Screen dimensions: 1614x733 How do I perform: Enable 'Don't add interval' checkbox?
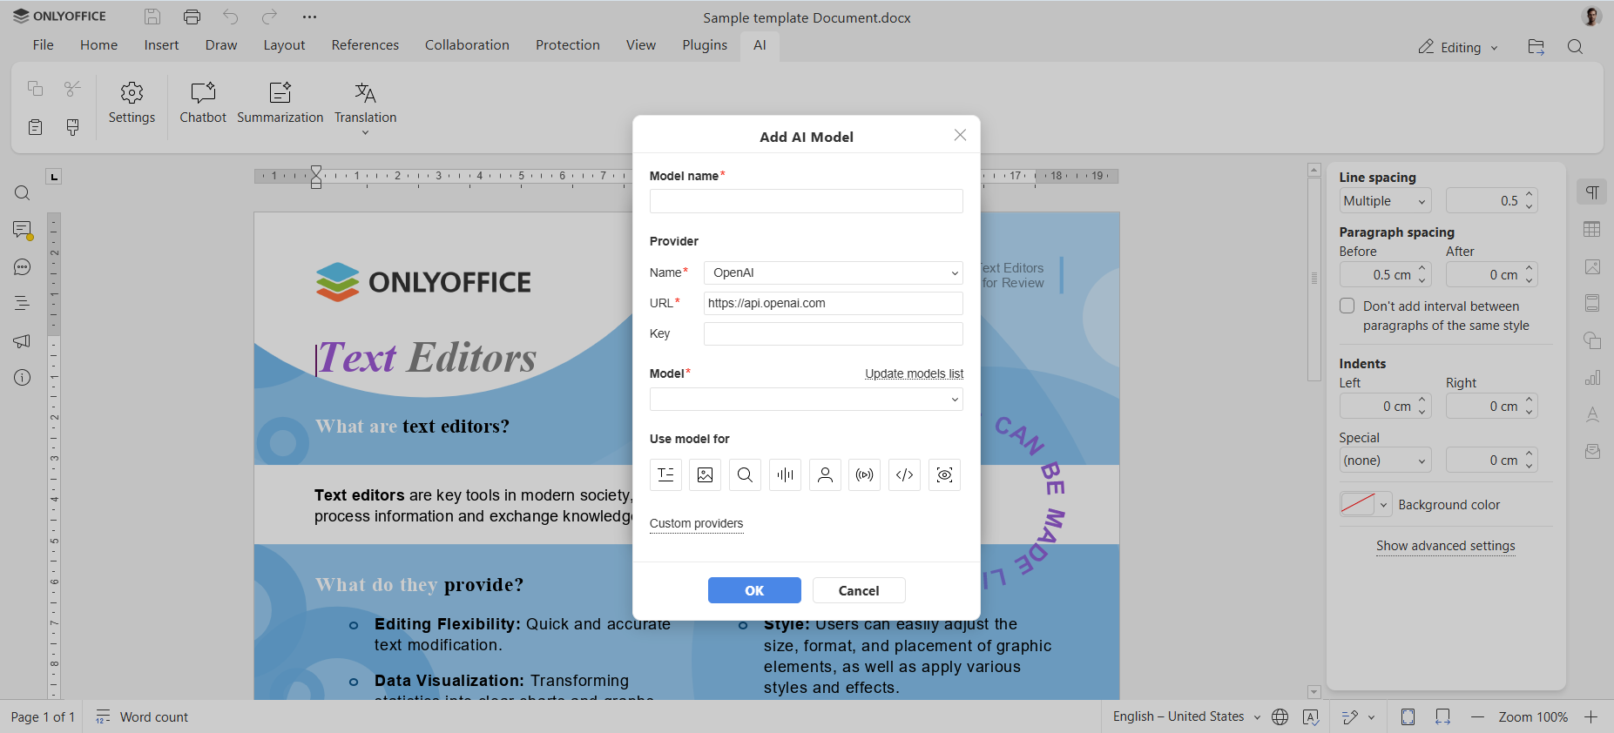pyautogui.click(x=1347, y=306)
